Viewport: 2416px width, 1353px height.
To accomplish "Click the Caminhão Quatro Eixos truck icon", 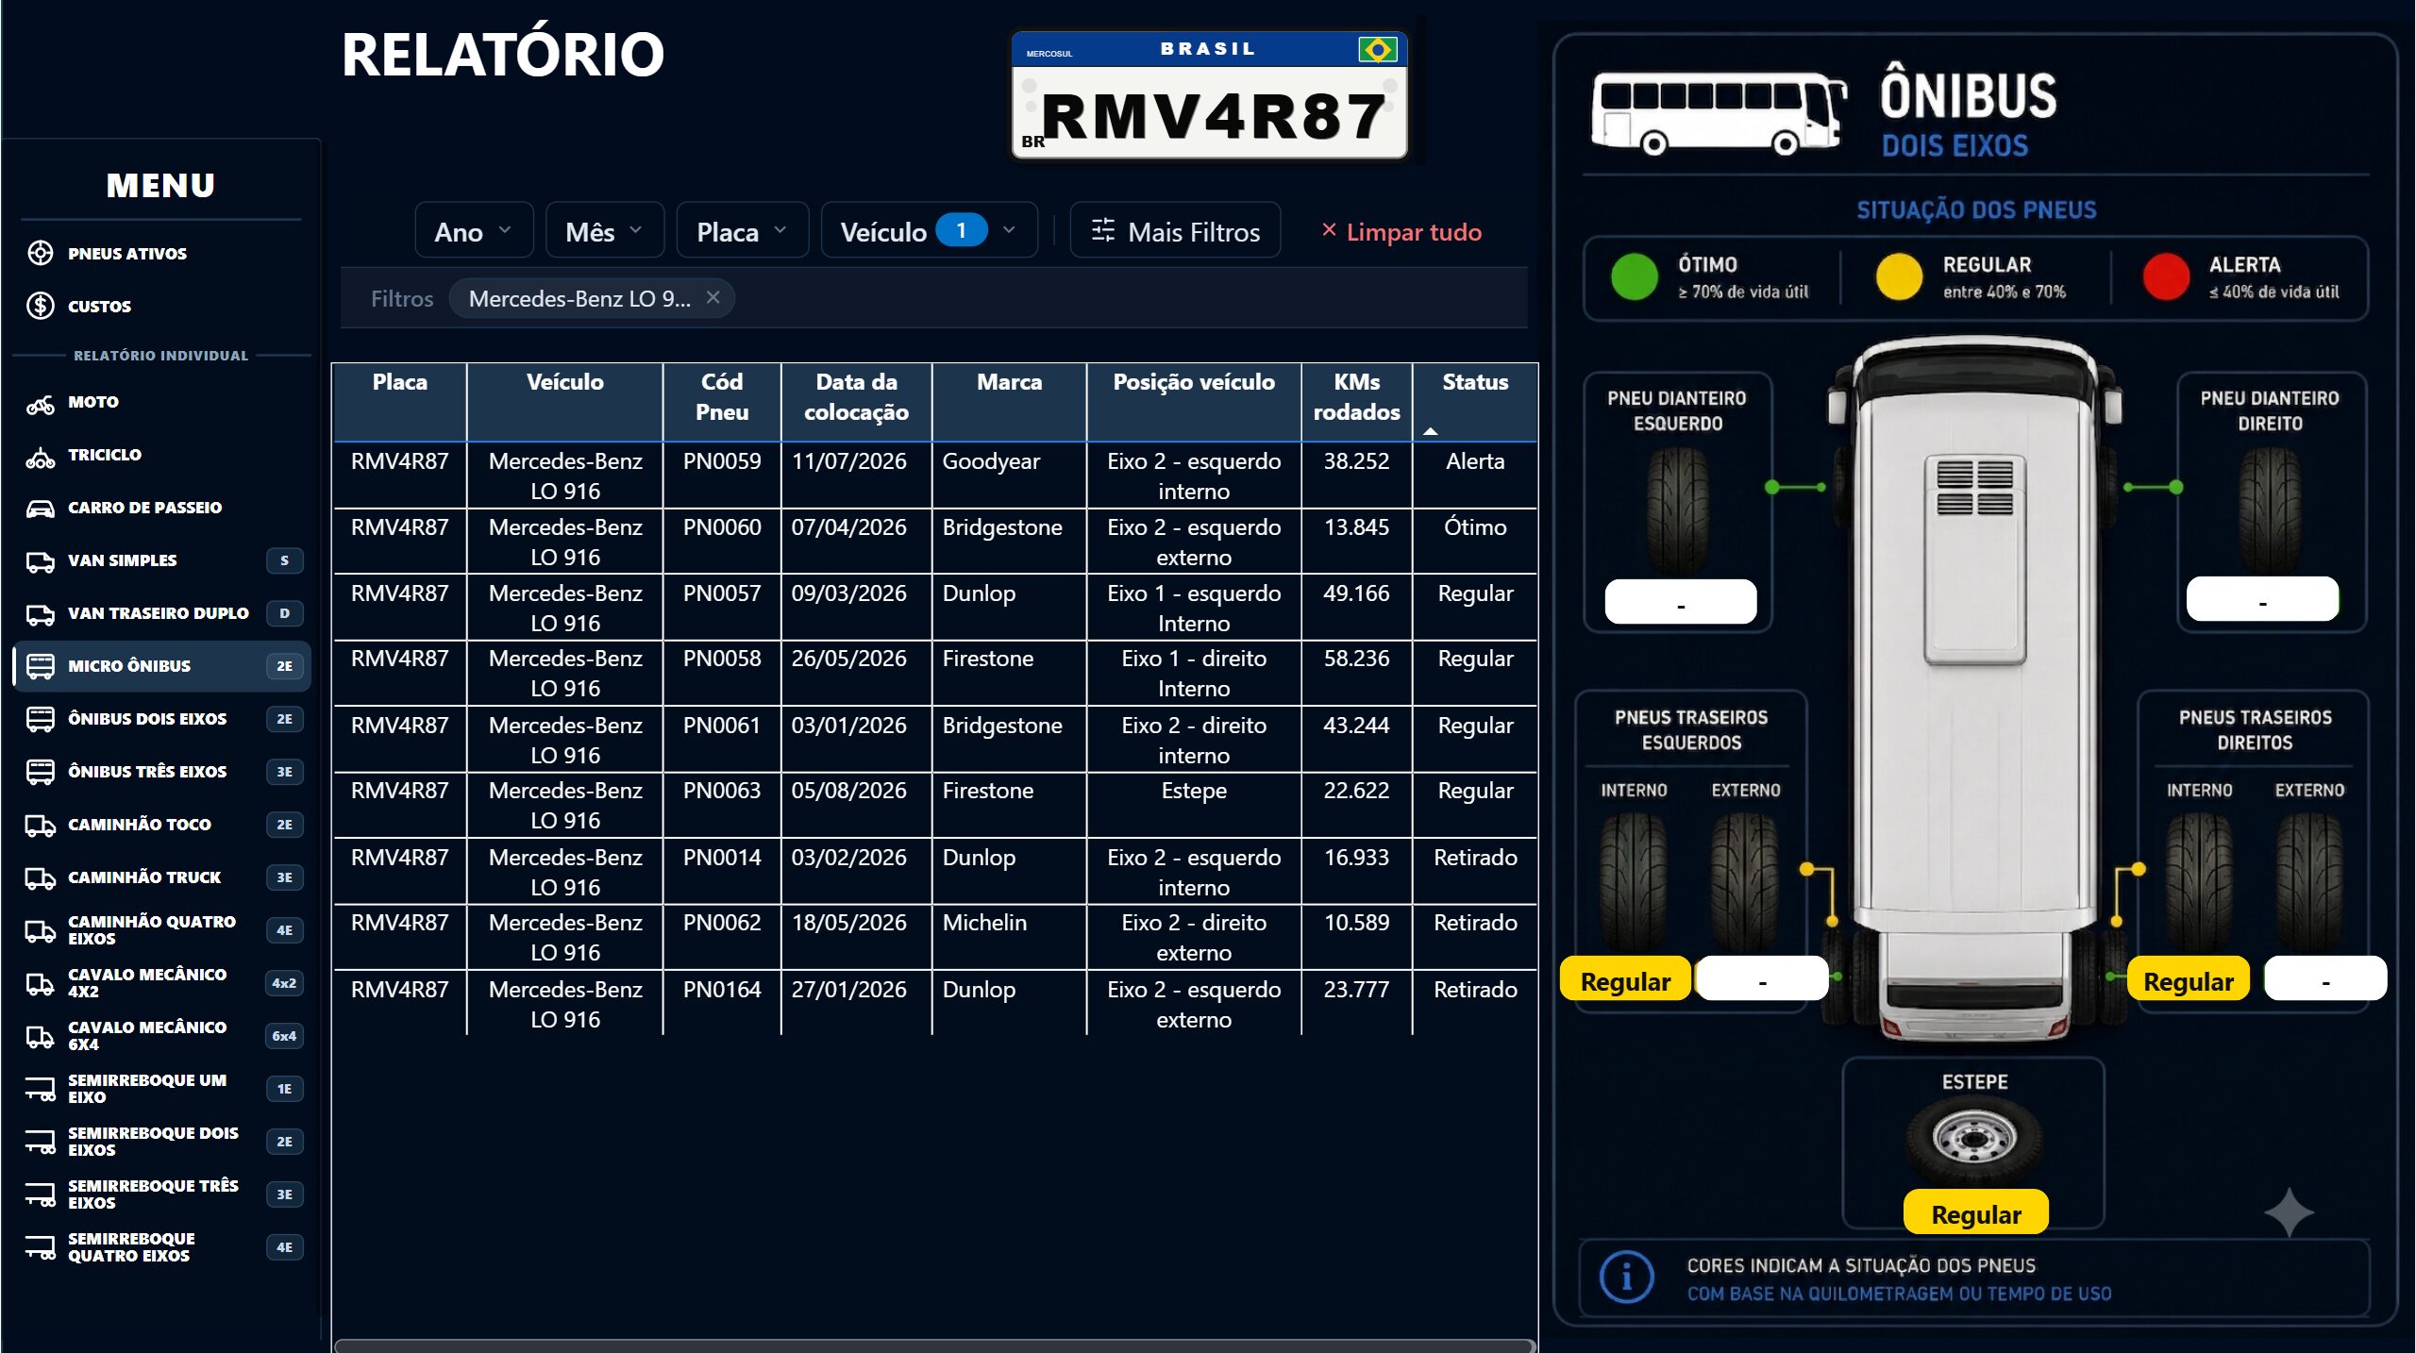I will (x=41, y=930).
